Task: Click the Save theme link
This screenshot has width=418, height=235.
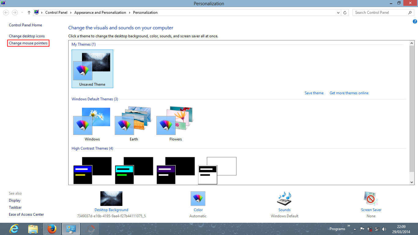Action: (314, 93)
